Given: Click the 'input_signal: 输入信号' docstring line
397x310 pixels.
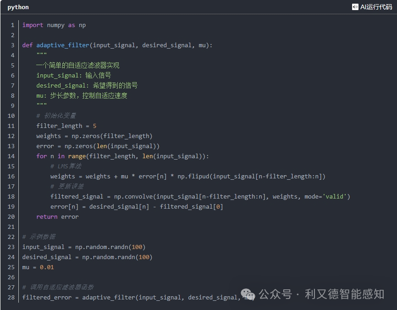Looking at the screenshot, I should (x=74, y=76).
